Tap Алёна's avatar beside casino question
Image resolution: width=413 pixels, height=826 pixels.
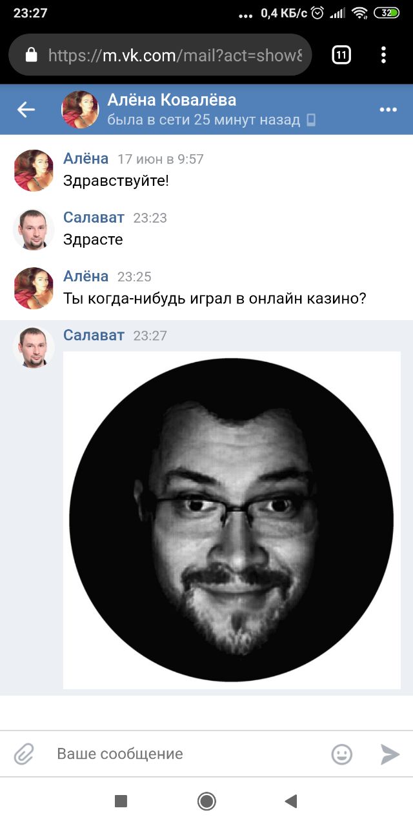click(x=34, y=288)
